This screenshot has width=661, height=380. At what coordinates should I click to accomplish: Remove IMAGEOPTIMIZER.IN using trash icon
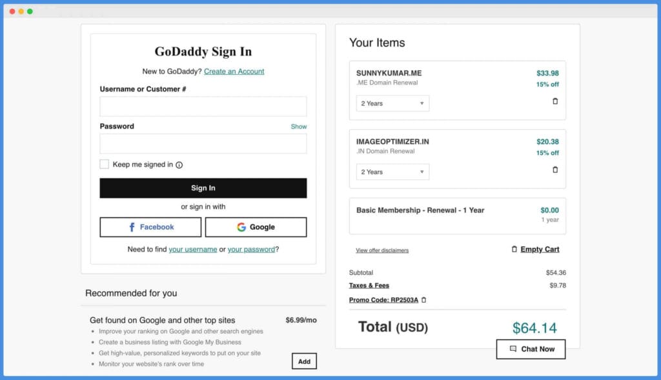554,170
